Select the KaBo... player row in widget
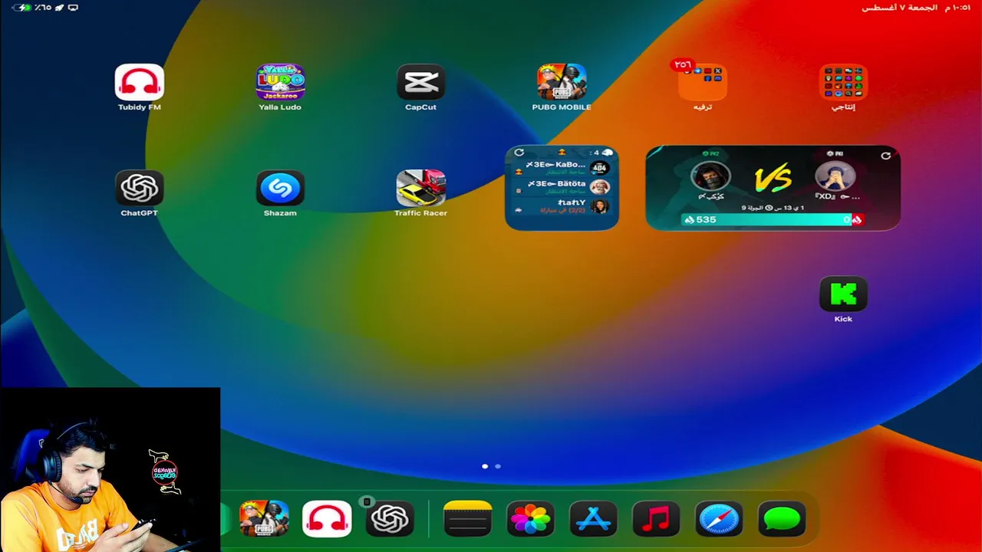Screen dimensions: 982x552 562,168
